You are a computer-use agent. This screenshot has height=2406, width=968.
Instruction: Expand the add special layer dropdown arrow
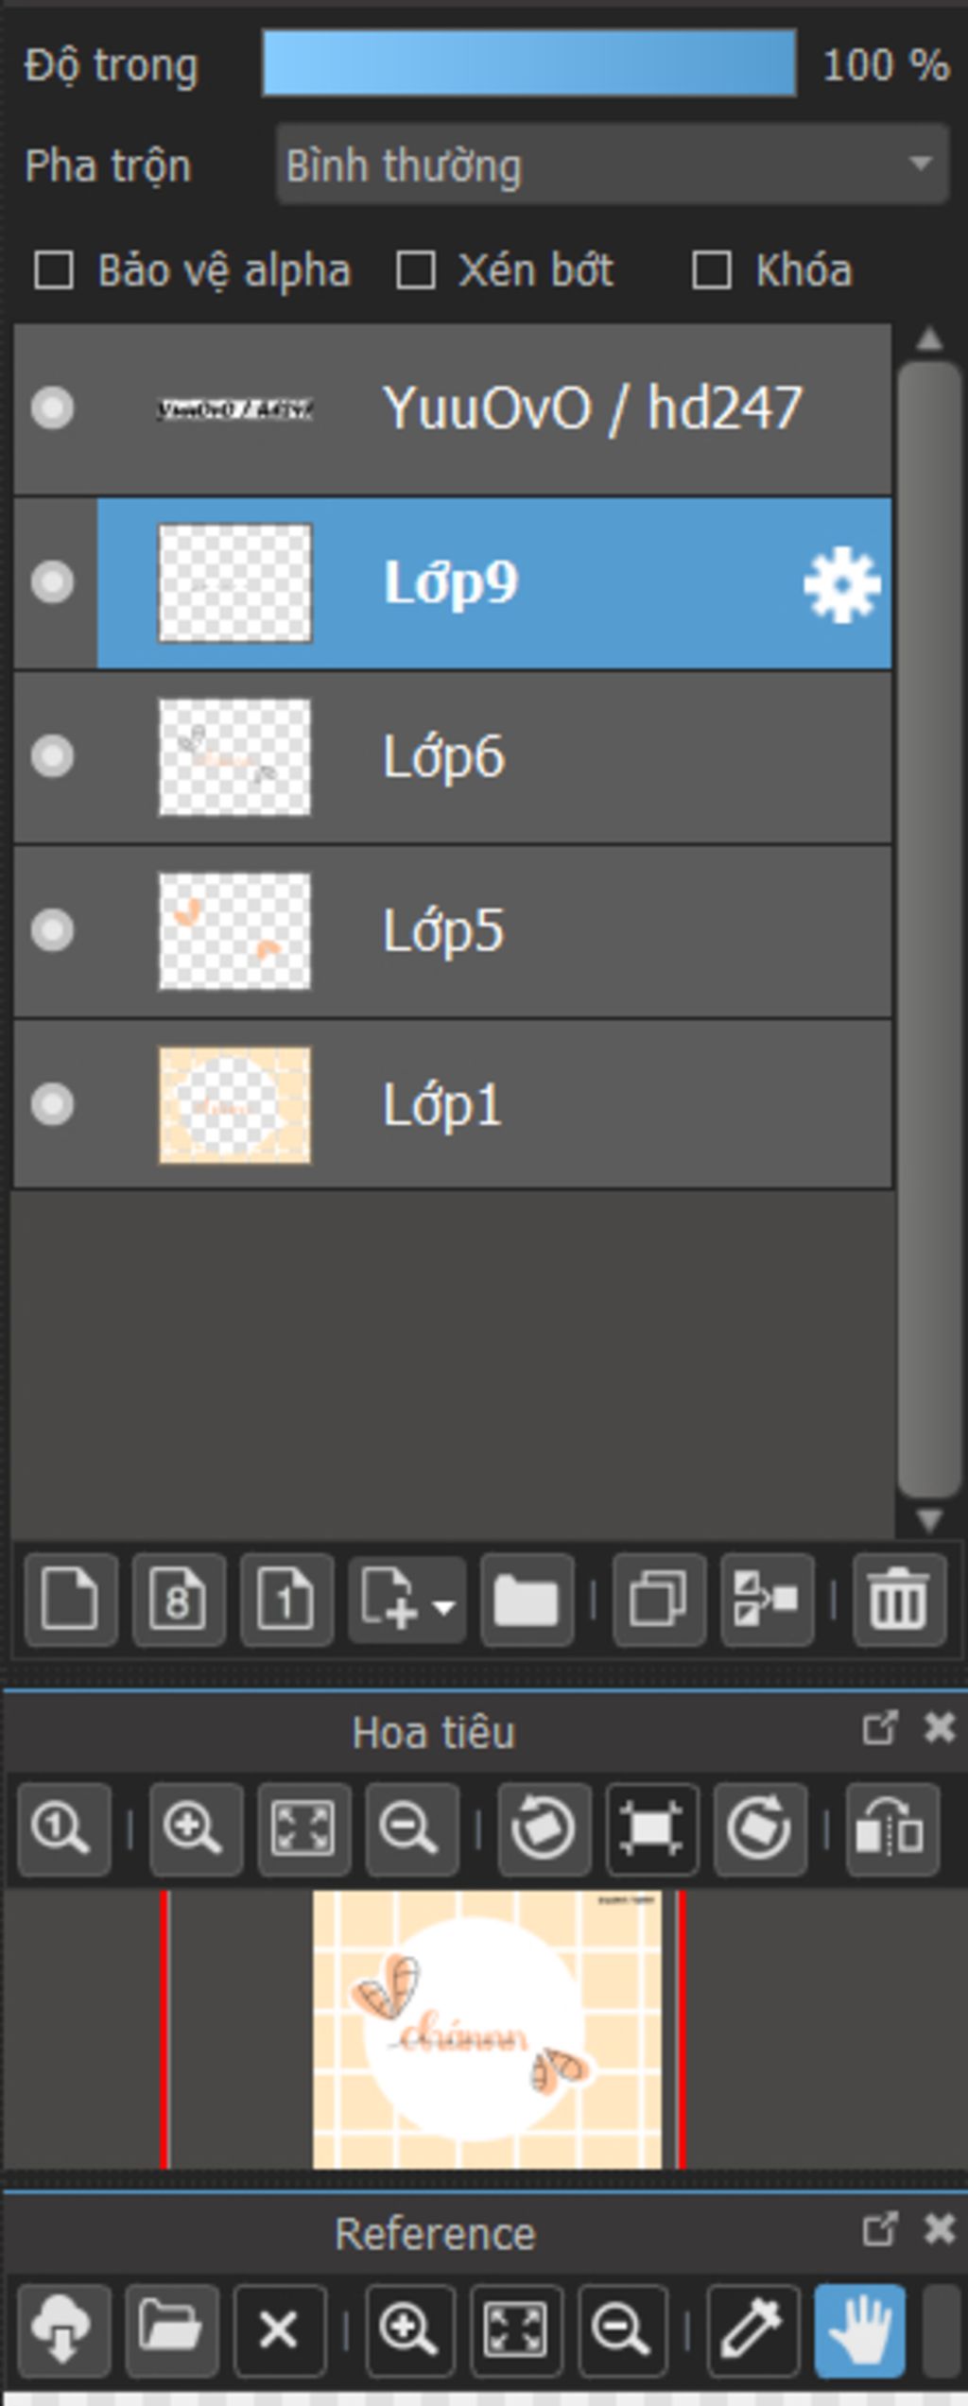[x=443, y=1605]
